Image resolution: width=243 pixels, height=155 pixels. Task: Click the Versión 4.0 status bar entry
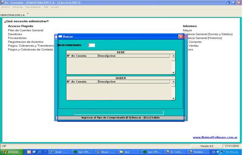tap(207, 146)
